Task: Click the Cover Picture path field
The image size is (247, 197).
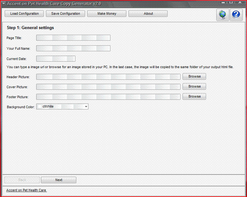Action: (108, 87)
